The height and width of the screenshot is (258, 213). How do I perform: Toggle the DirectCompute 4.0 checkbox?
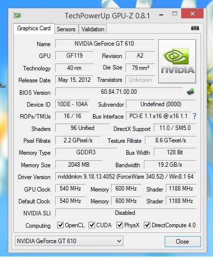(x=147, y=225)
